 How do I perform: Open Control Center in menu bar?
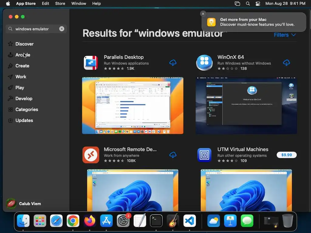pyautogui.click(x=258, y=3)
